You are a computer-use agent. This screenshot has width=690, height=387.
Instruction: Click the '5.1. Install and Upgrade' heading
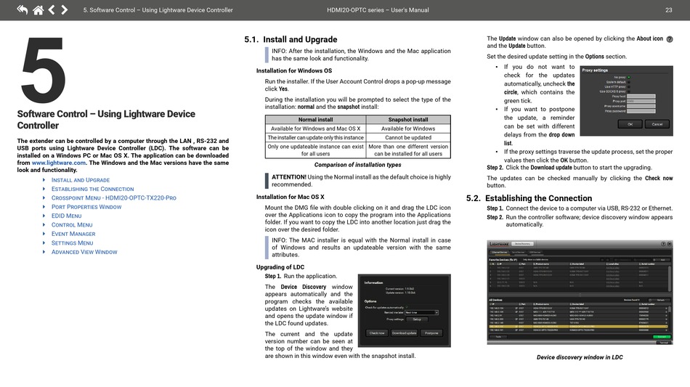(x=291, y=40)
